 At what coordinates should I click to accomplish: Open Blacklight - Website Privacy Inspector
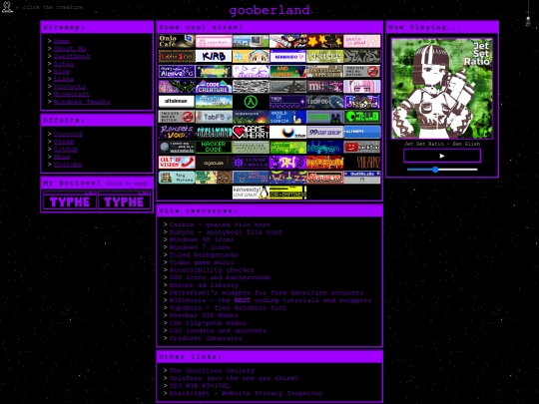tap(247, 393)
